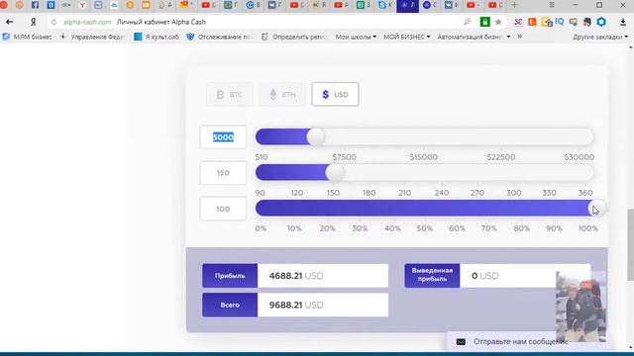Open the Evernote elephant extension icon
The width and height of the screenshot is (634, 356).
coord(587,22)
